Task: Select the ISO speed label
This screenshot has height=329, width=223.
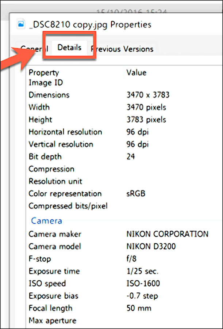Action: point(47,284)
